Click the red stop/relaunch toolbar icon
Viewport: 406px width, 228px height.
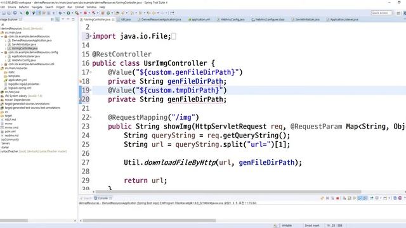pos(85,13)
